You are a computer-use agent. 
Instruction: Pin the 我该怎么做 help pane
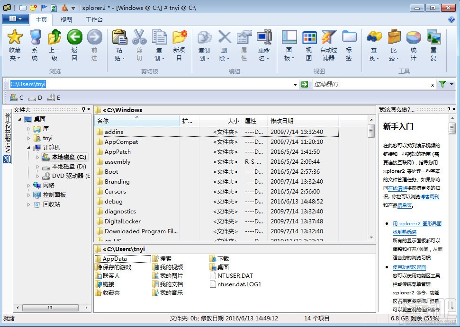pos(449,109)
